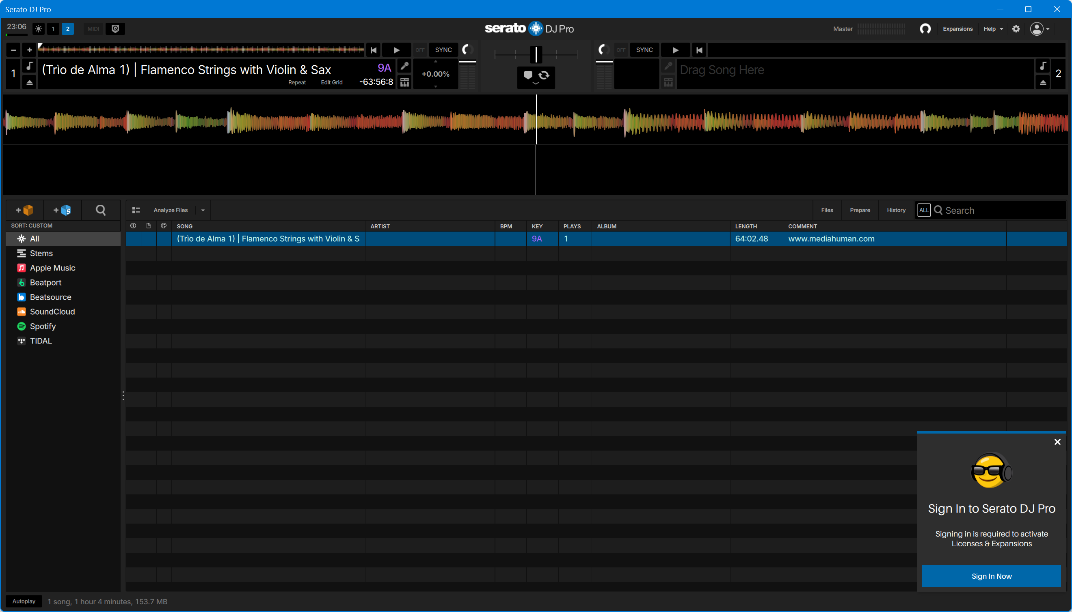The height and width of the screenshot is (612, 1072).
Task: Click the headphones practice mode icon
Action: (925, 29)
